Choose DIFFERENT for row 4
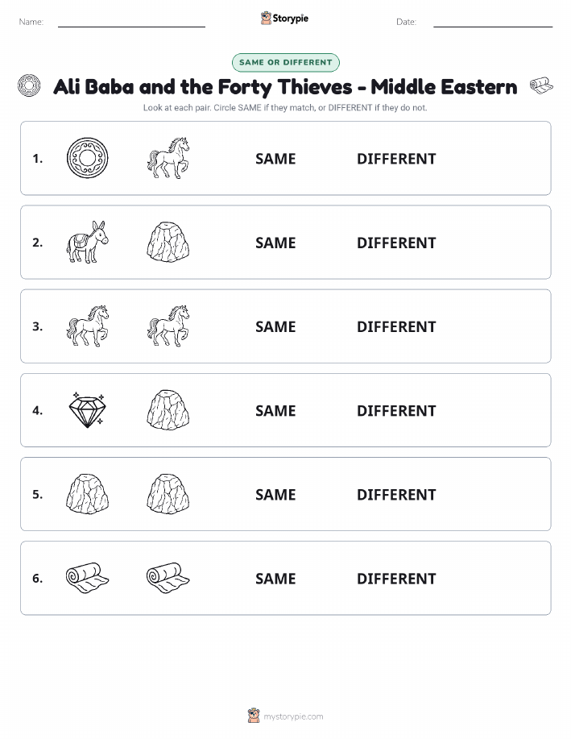This screenshot has height=739, width=571. [x=396, y=410]
